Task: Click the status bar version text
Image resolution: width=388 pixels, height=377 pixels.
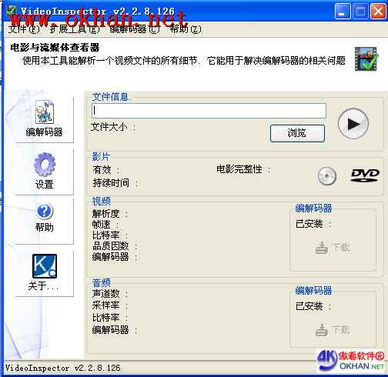Action: coord(62,369)
